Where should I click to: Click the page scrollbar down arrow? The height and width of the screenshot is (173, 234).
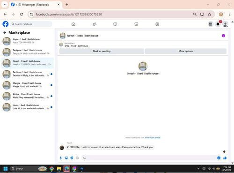[x=233, y=163]
